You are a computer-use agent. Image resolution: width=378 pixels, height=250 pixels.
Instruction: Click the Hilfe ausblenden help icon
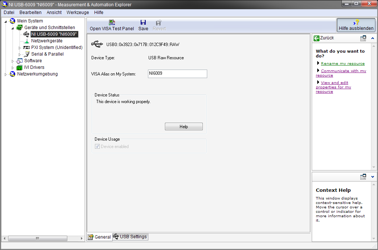pos(356,22)
